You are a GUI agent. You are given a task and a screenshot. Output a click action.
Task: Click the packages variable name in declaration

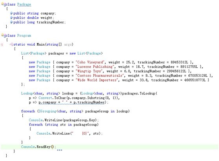[x=56, y=54]
